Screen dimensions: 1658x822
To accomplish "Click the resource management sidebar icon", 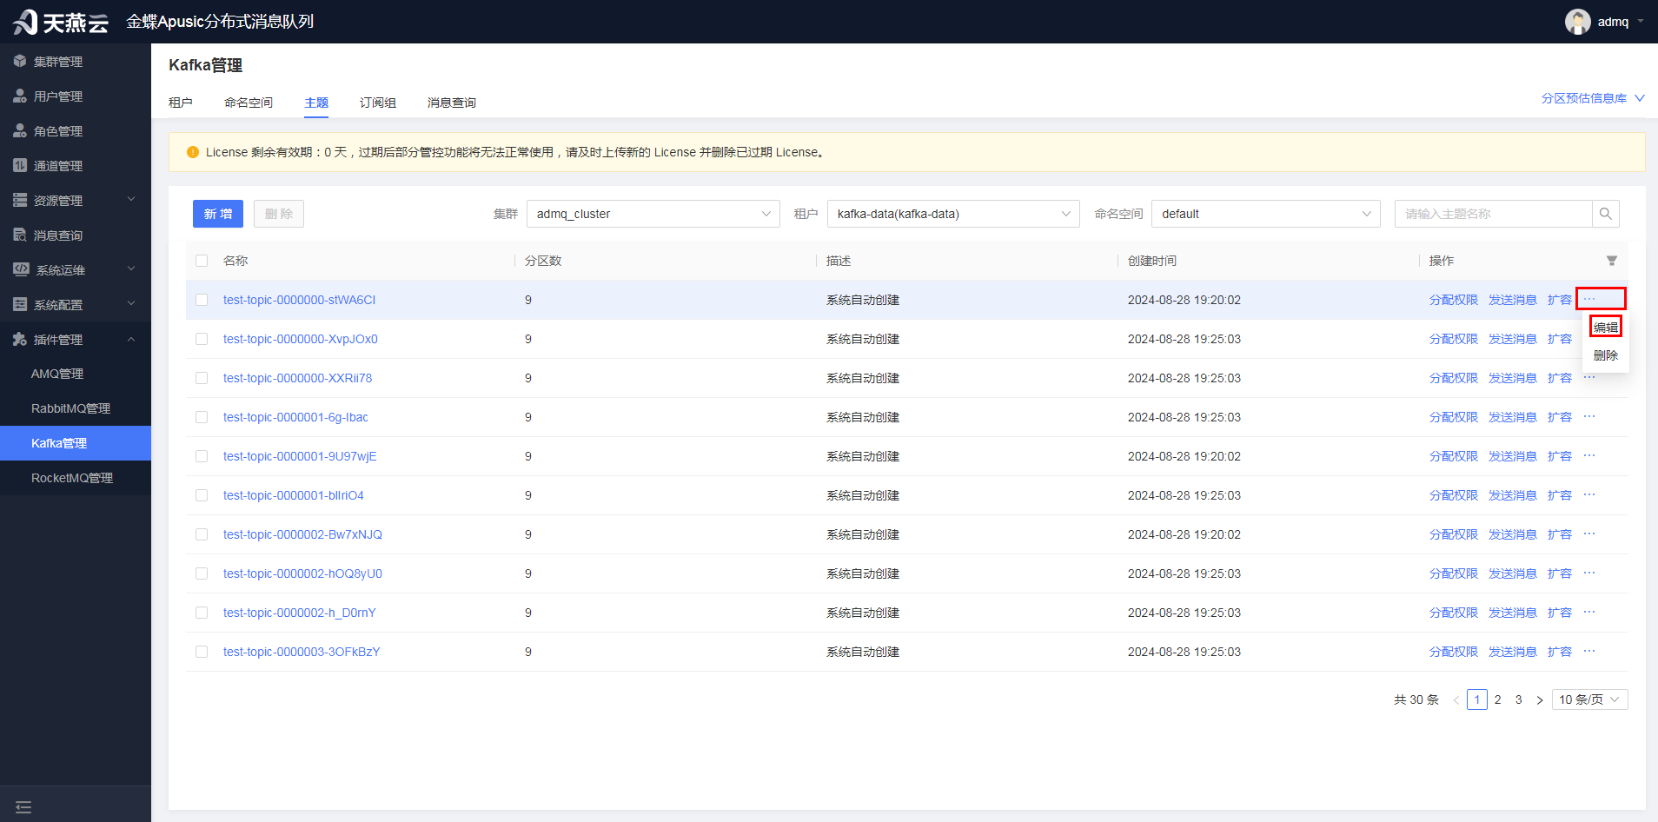I will [x=20, y=201].
